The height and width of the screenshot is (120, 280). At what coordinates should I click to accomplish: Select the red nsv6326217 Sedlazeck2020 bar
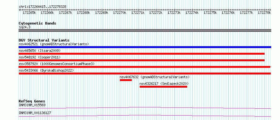pos(163,87)
